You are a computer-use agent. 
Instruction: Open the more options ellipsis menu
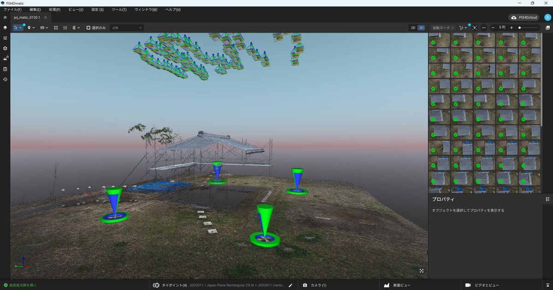click(484, 28)
